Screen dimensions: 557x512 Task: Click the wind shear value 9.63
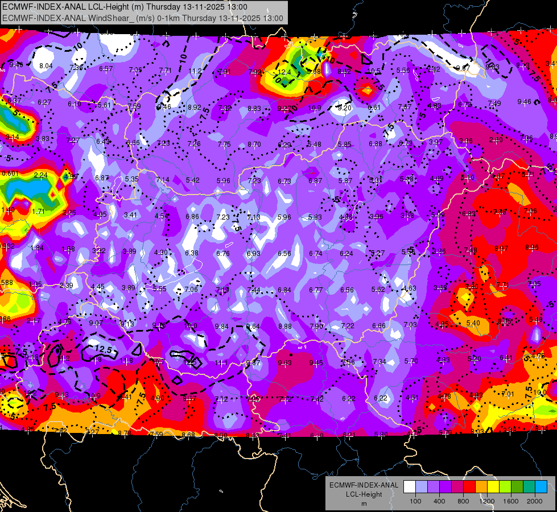[x=284, y=362]
